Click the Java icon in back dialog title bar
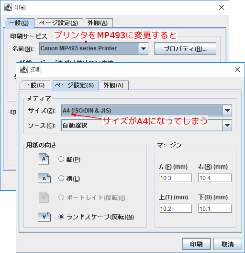Screen dimensions: 245x253 coord(8,7)
